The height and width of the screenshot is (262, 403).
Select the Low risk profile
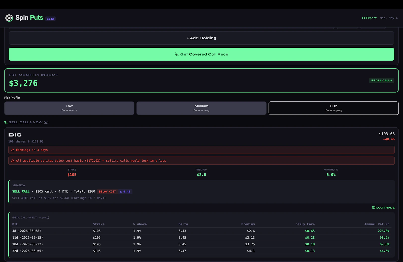(x=69, y=108)
